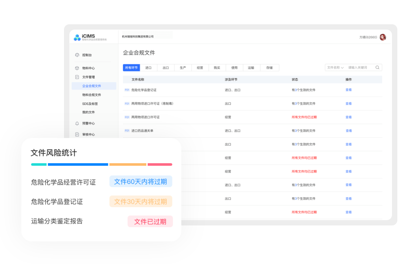Click the 文件已过期 red status tag

(x=150, y=222)
